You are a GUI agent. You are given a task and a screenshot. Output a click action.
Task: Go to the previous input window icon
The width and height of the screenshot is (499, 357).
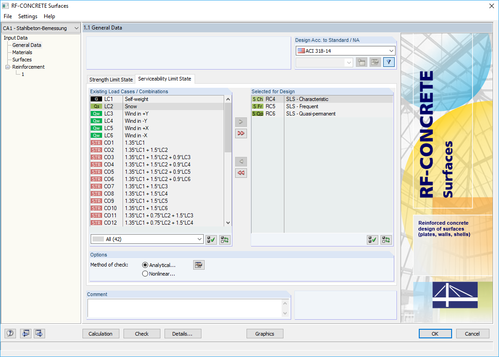coord(26,333)
